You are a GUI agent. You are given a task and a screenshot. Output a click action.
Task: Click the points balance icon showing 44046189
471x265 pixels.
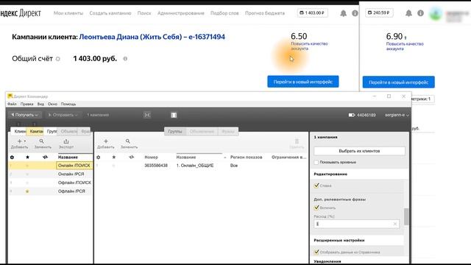click(352, 115)
